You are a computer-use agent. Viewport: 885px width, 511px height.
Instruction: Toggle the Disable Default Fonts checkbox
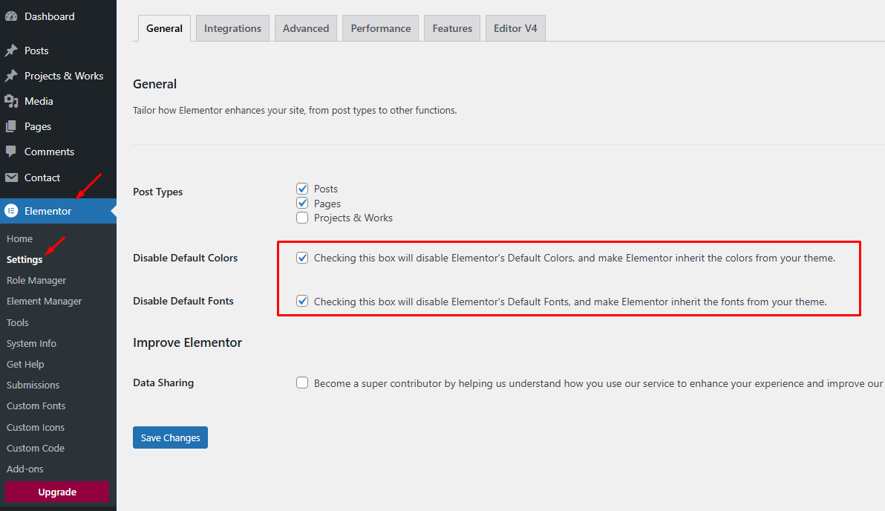pyautogui.click(x=302, y=302)
